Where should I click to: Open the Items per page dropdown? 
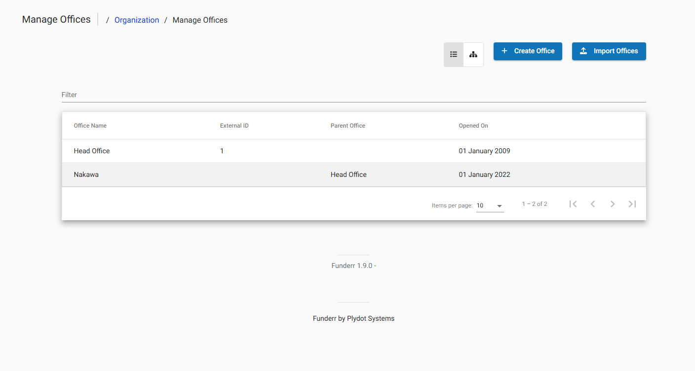coord(490,205)
